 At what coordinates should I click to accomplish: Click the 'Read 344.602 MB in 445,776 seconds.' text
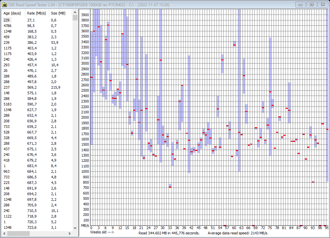pos(169,233)
